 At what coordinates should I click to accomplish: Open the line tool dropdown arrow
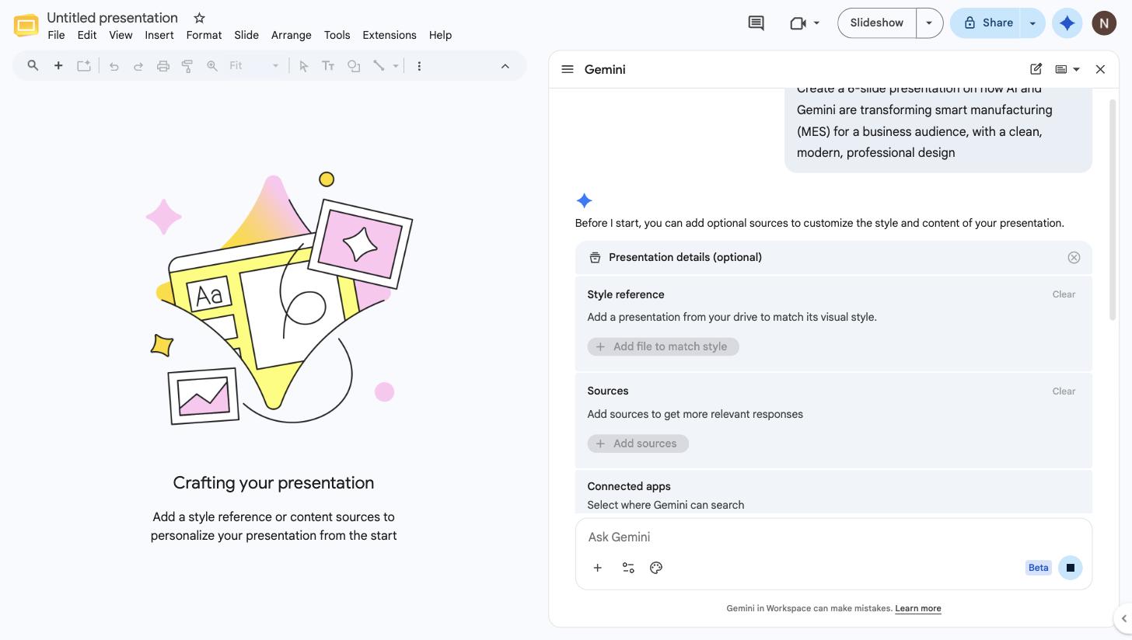[x=396, y=66]
